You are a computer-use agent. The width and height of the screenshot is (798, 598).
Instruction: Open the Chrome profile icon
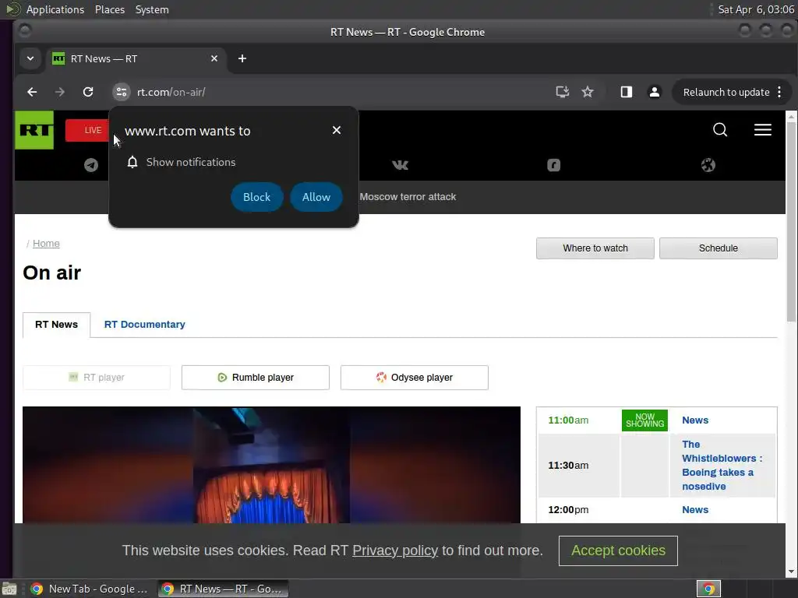click(655, 92)
